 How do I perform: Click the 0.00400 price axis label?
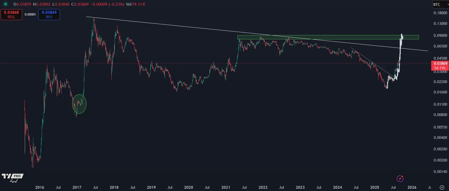[x=440, y=138]
